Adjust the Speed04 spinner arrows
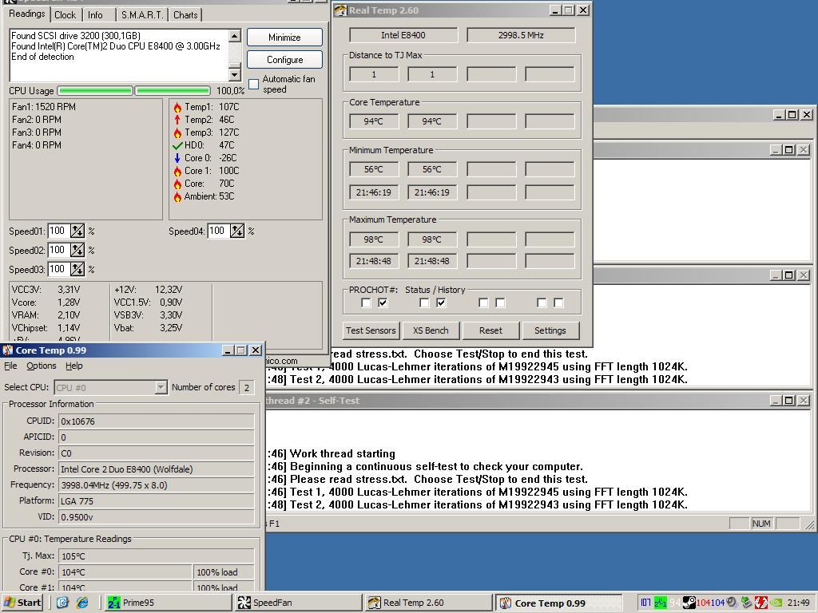 click(237, 231)
